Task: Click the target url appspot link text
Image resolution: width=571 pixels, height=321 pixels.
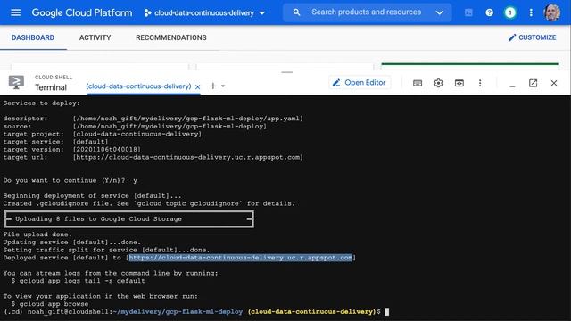Action: coord(188,157)
